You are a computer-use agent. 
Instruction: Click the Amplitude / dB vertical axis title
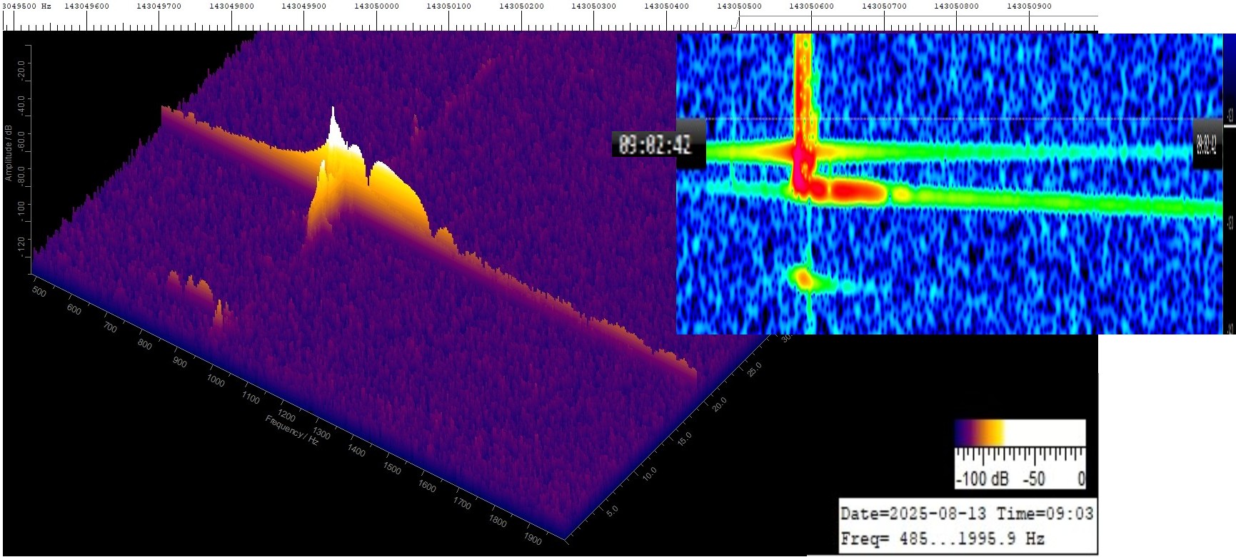click(x=9, y=153)
